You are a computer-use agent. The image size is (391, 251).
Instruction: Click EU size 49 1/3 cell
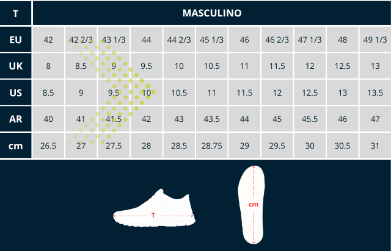[x=375, y=40]
